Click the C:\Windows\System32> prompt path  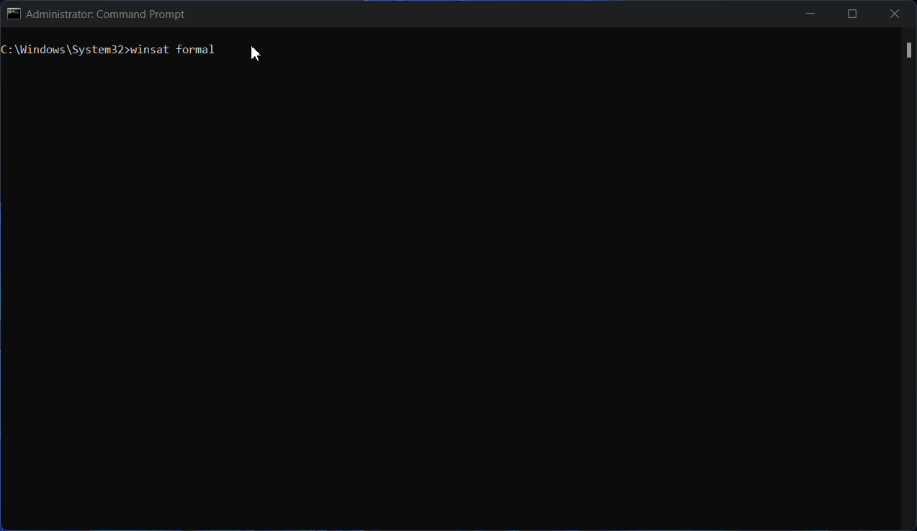[x=65, y=50]
